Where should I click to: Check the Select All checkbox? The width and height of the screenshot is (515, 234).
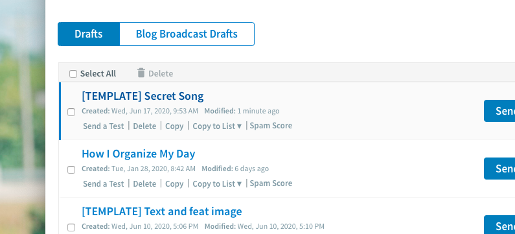(73, 74)
